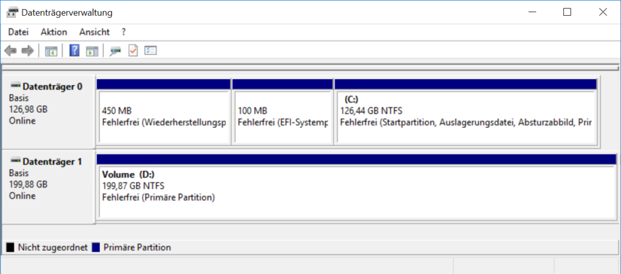Click the Back arrow toolbar icon
The image size is (621, 274).
coord(10,51)
